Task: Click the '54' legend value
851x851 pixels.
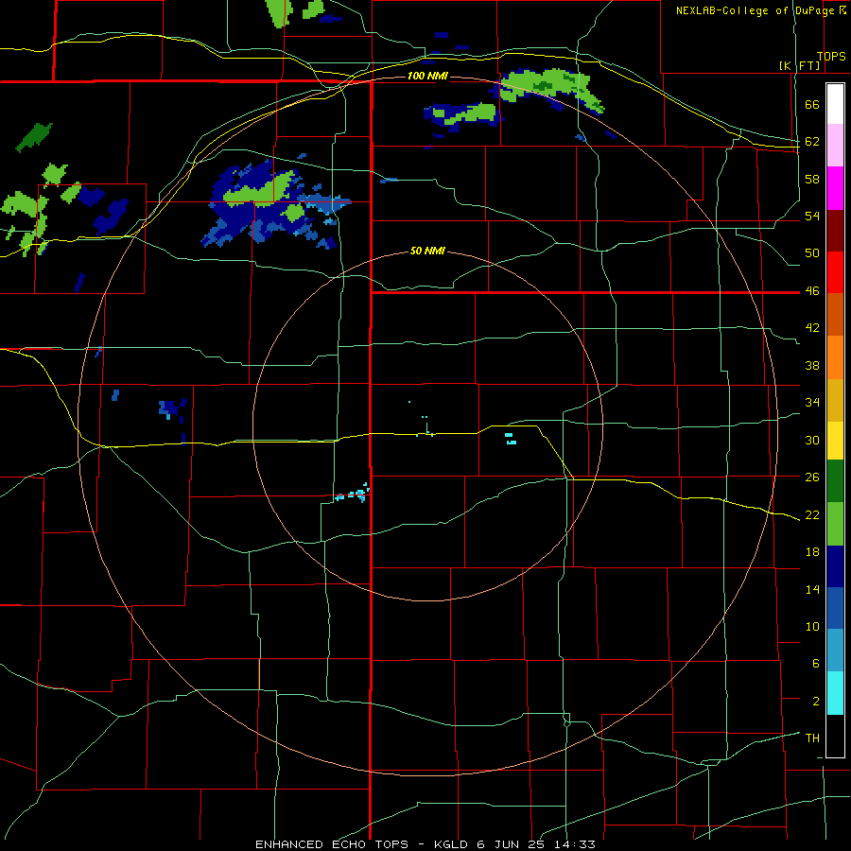Action: pyautogui.click(x=812, y=216)
